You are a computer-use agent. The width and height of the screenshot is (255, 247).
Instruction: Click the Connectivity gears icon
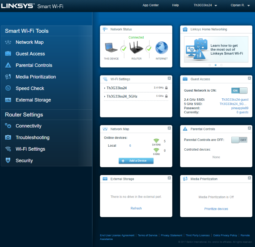pyautogui.click(x=8, y=125)
